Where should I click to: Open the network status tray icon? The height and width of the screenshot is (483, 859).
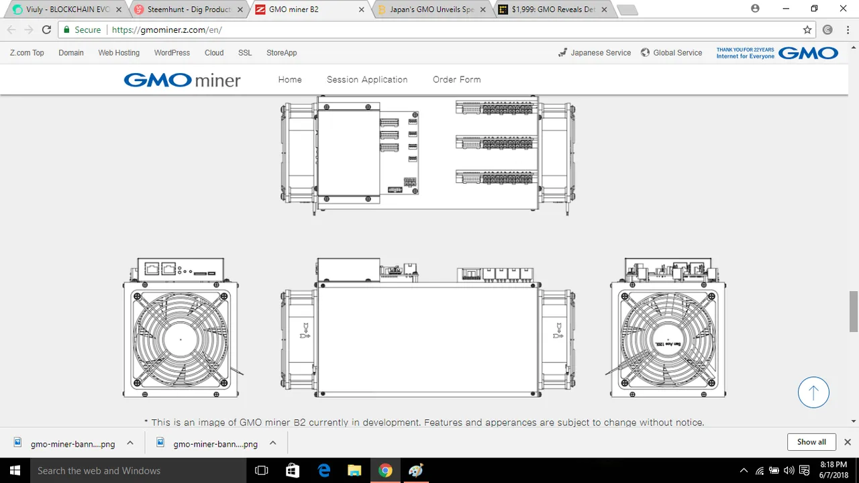click(760, 471)
